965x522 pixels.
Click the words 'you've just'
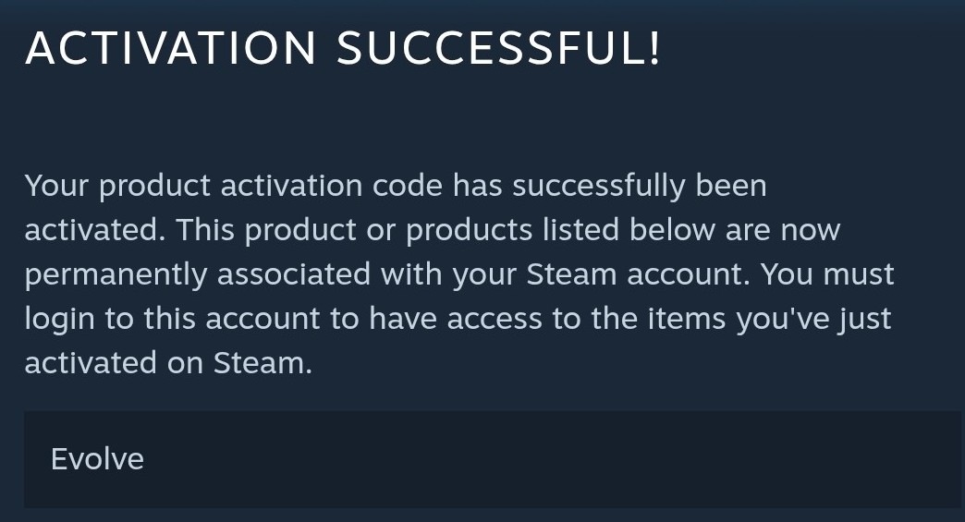tap(813, 319)
